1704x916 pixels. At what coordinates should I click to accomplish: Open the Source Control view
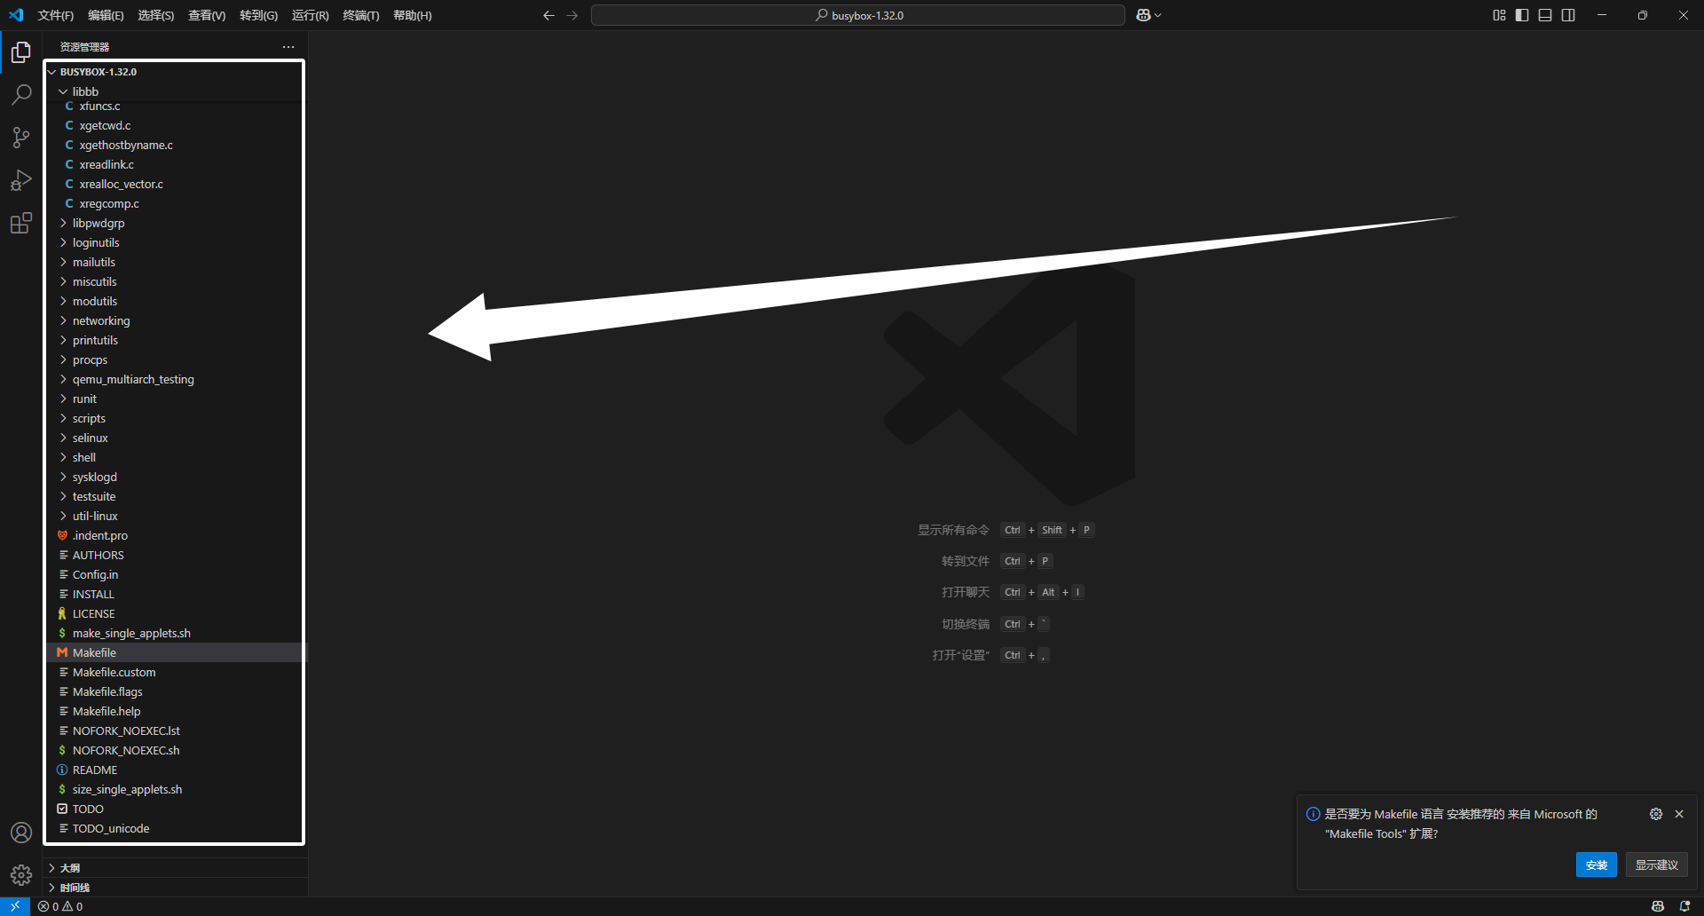coord(21,138)
